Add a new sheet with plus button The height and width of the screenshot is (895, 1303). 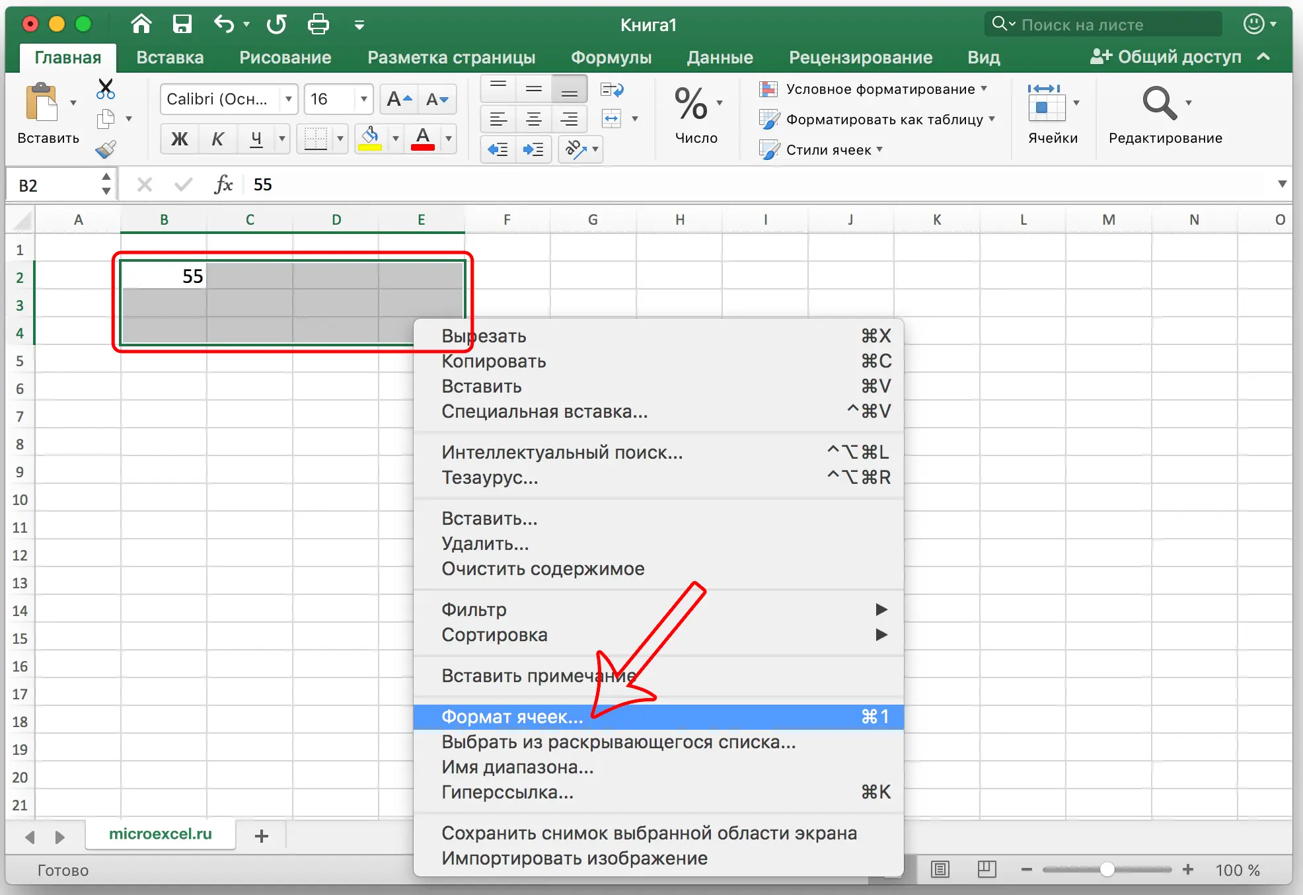[262, 836]
